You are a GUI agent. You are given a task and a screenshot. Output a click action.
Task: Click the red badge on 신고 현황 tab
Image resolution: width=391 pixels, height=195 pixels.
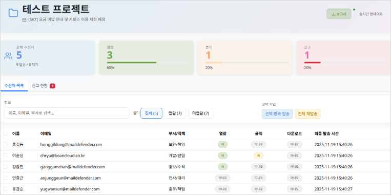tap(52, 86)
